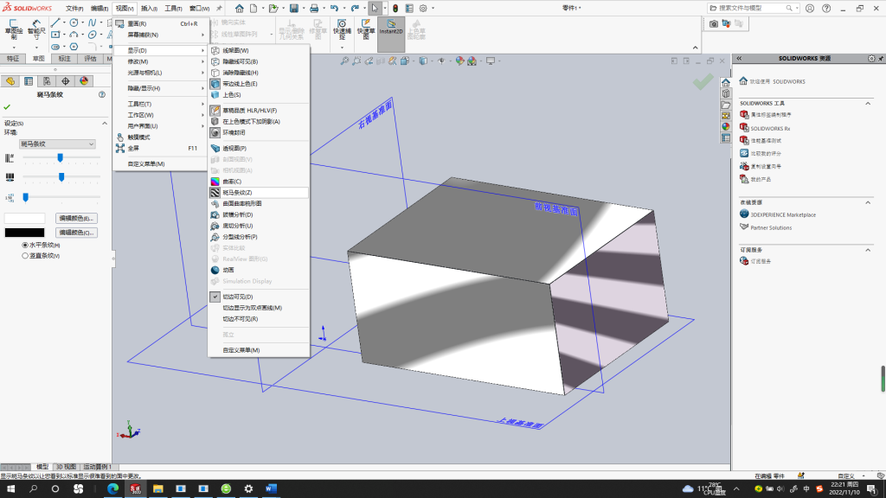Open the 环境 斑马条纹 dropdown
Image resolution: width=886 pixels, height=498 pixels.
(57, 144)
